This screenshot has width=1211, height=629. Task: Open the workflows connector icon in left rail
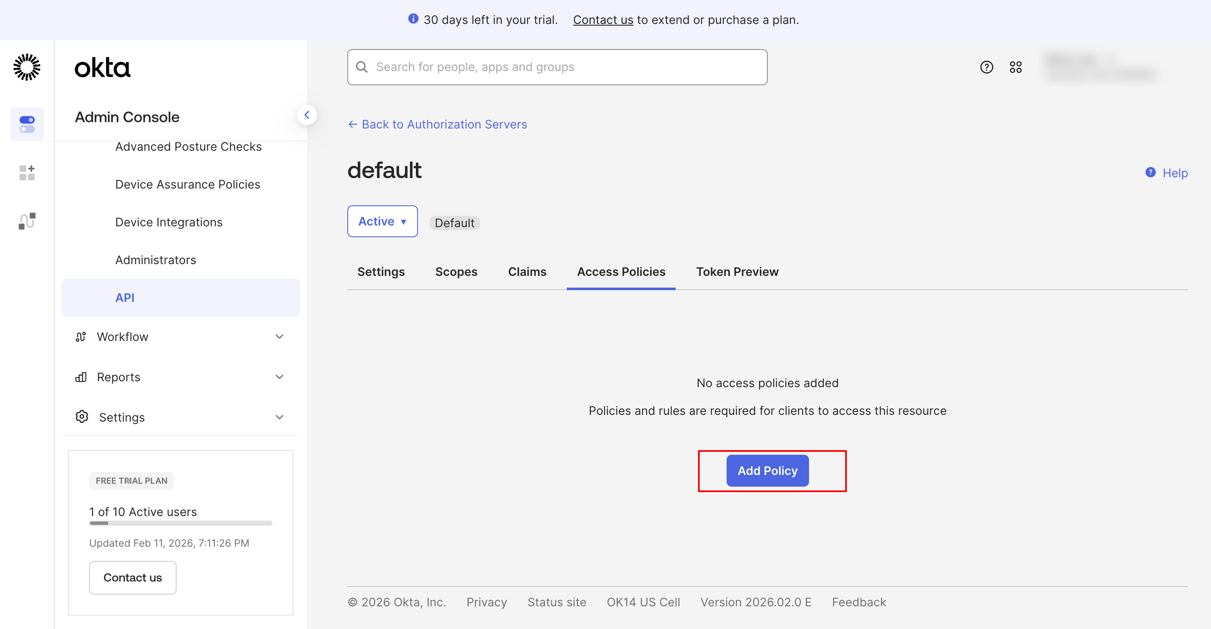pos(27,220)
